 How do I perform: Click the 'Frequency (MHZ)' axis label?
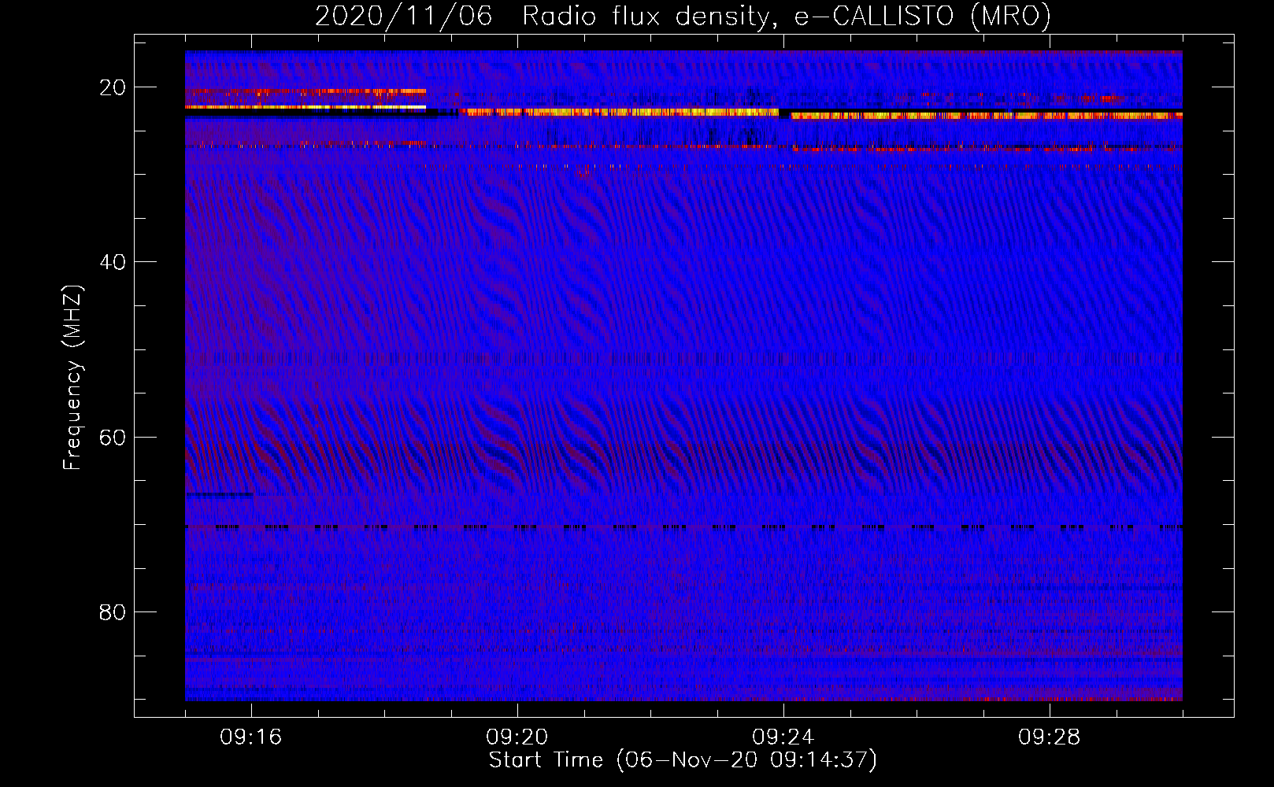[x=72, y=378]
